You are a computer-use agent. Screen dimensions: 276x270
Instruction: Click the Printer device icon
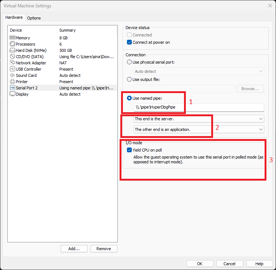tap(12, 82)
